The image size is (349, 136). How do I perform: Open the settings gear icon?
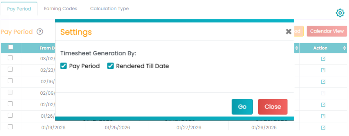click(x=340, y=13)
